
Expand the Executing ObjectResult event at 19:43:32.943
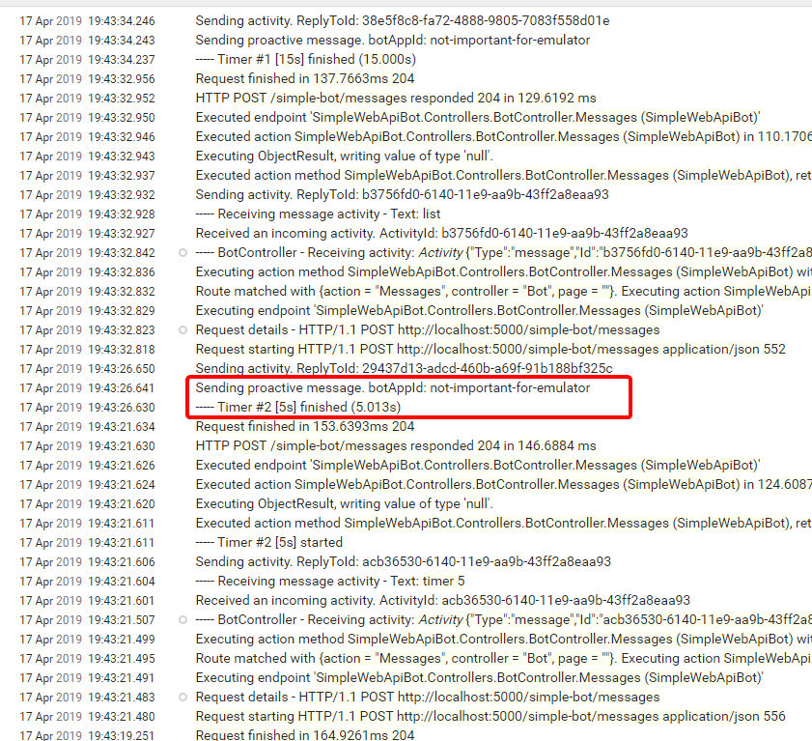tap(345, 156)
